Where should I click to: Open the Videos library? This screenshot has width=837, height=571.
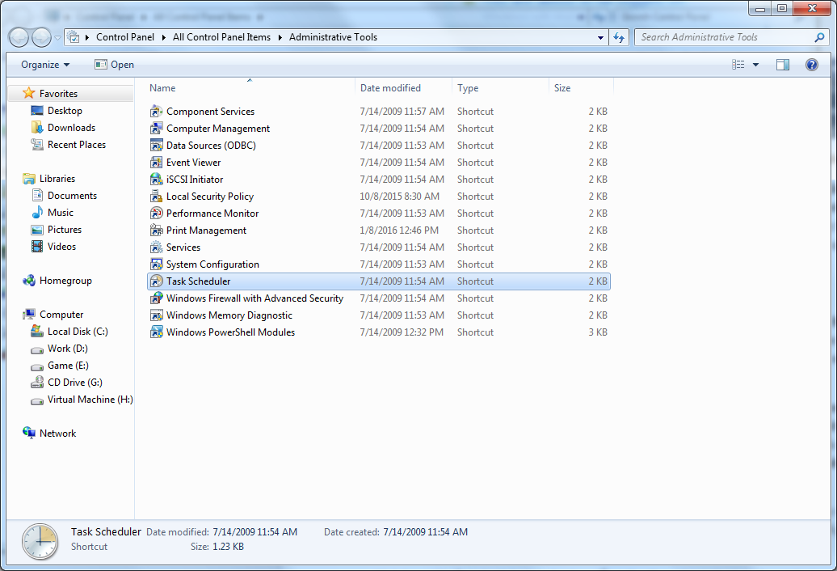(61, 247)
